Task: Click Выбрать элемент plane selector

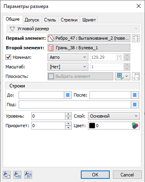Action: tap(80, 76)
